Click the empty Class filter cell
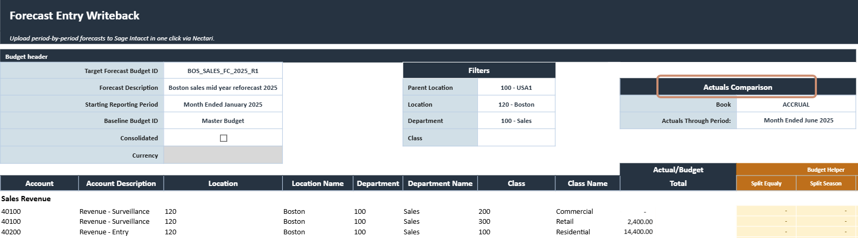The width and height of the screenshot is (858, 238). tap(516, 138)
